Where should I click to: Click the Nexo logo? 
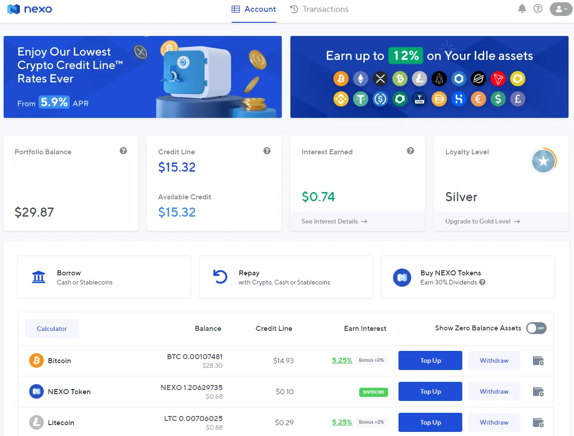point(30,9)
